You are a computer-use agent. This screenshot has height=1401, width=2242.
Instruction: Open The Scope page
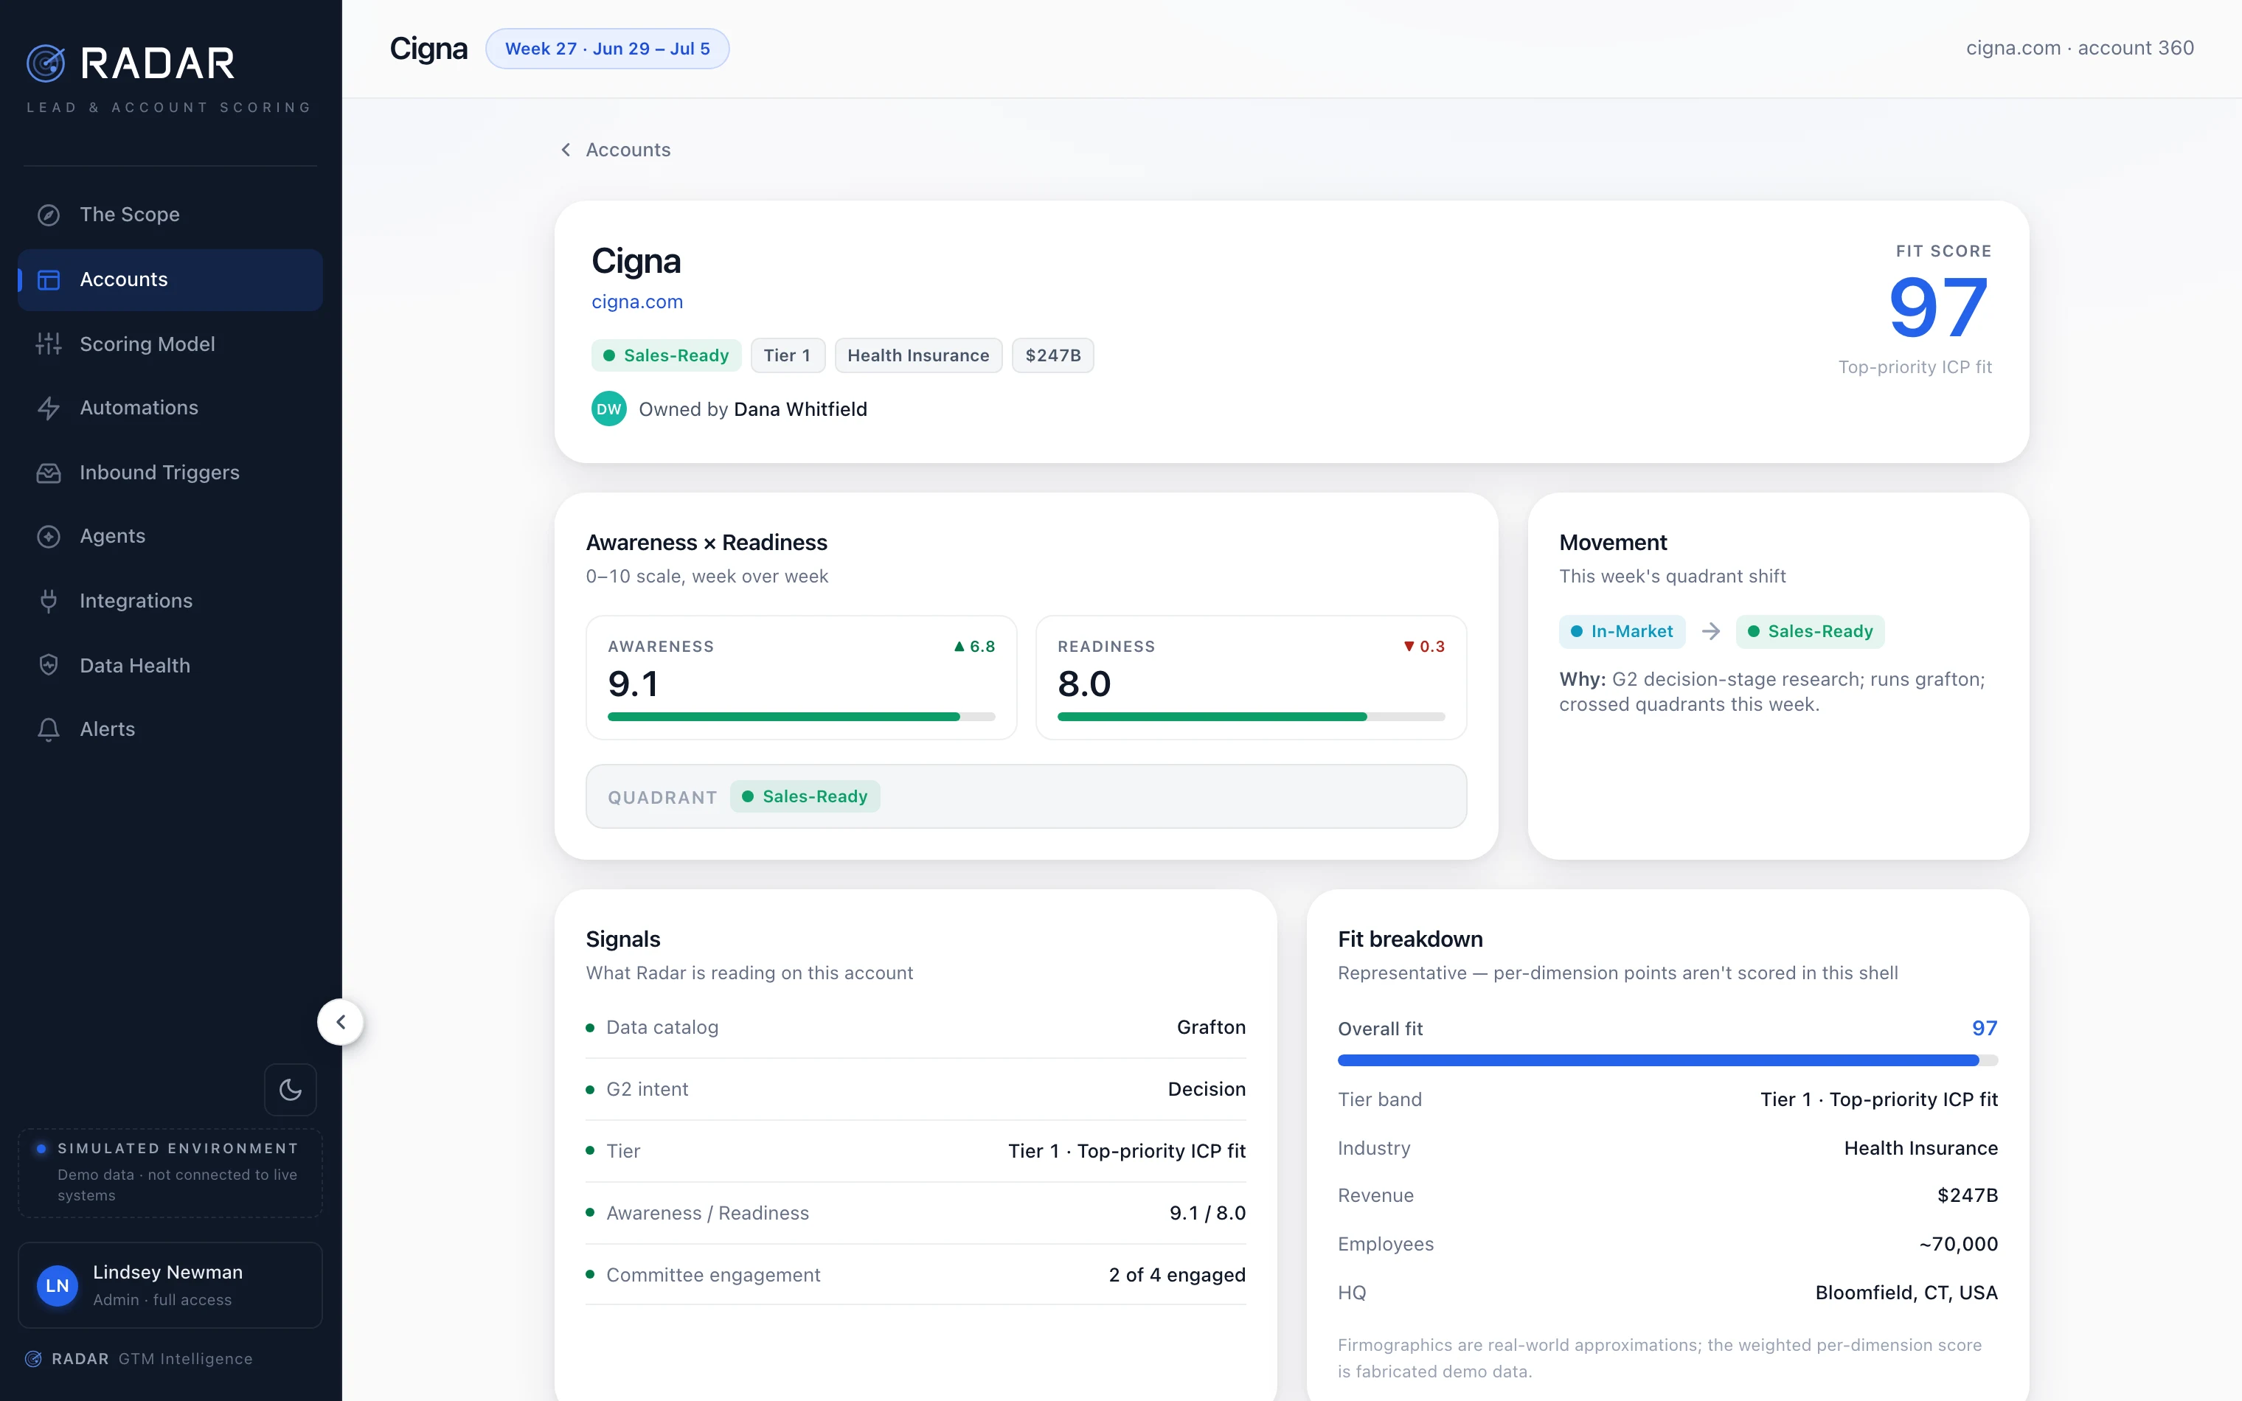(x=170, y=215)
